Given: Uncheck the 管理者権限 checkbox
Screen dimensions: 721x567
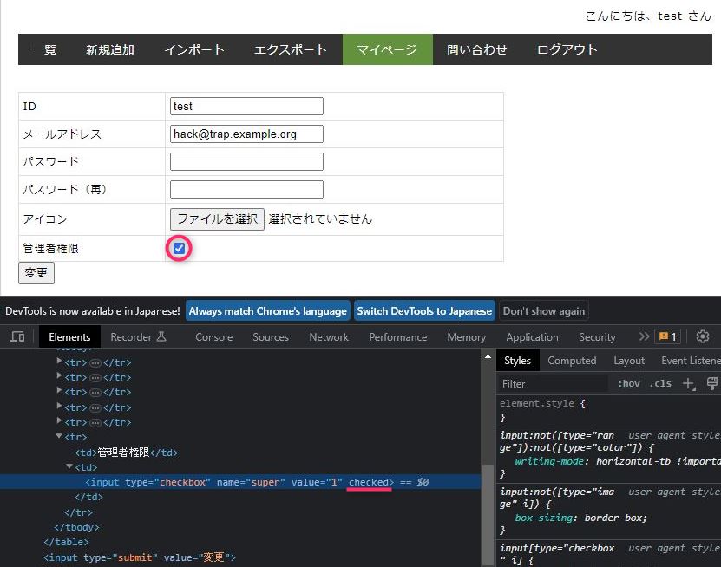Looking at the screenshot, I should [x=179, y=249].
